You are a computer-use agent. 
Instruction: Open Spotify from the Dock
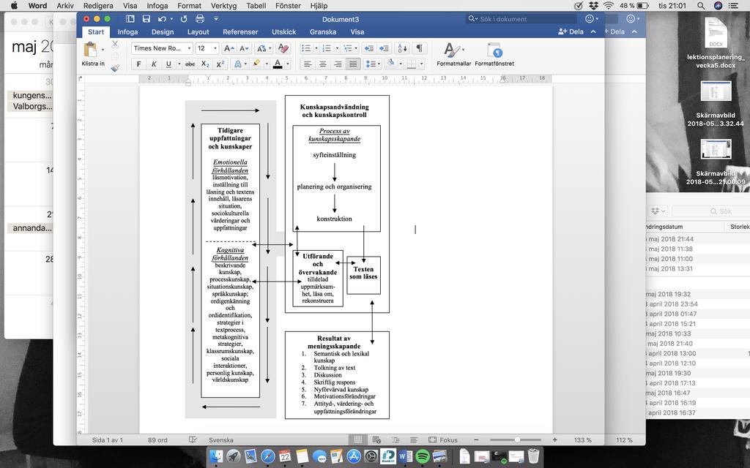click(423, 456)
